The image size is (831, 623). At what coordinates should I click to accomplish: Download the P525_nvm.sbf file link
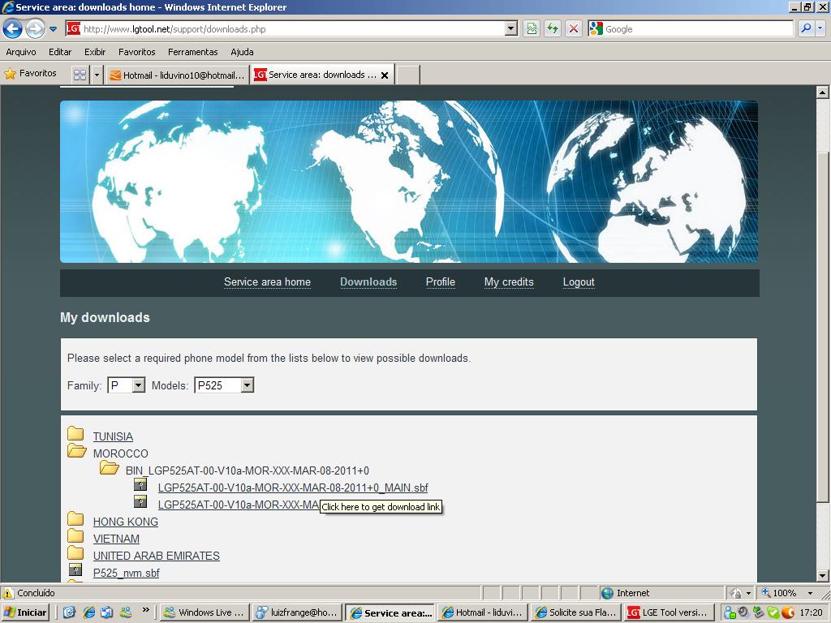pyautogui.click(x=126, y=573)
